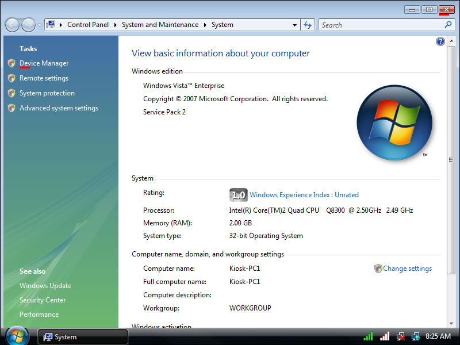Click the green signal bars tray icon

[x=369, y=336]
